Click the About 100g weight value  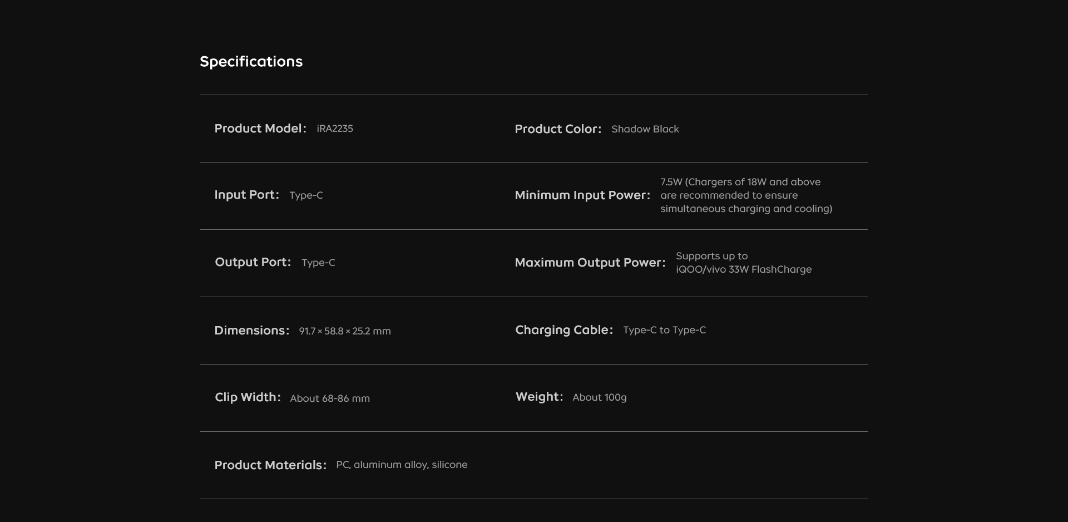(x=599, y=397)
